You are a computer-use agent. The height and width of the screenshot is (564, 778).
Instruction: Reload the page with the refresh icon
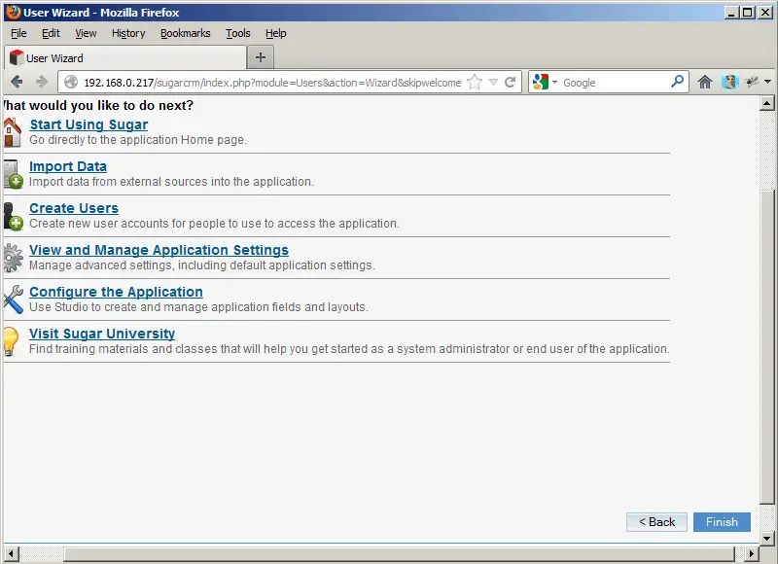510,82
